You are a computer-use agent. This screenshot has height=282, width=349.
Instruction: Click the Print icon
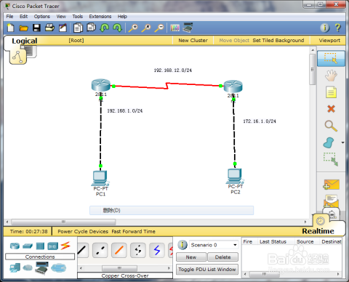click(x=49, y=28)
